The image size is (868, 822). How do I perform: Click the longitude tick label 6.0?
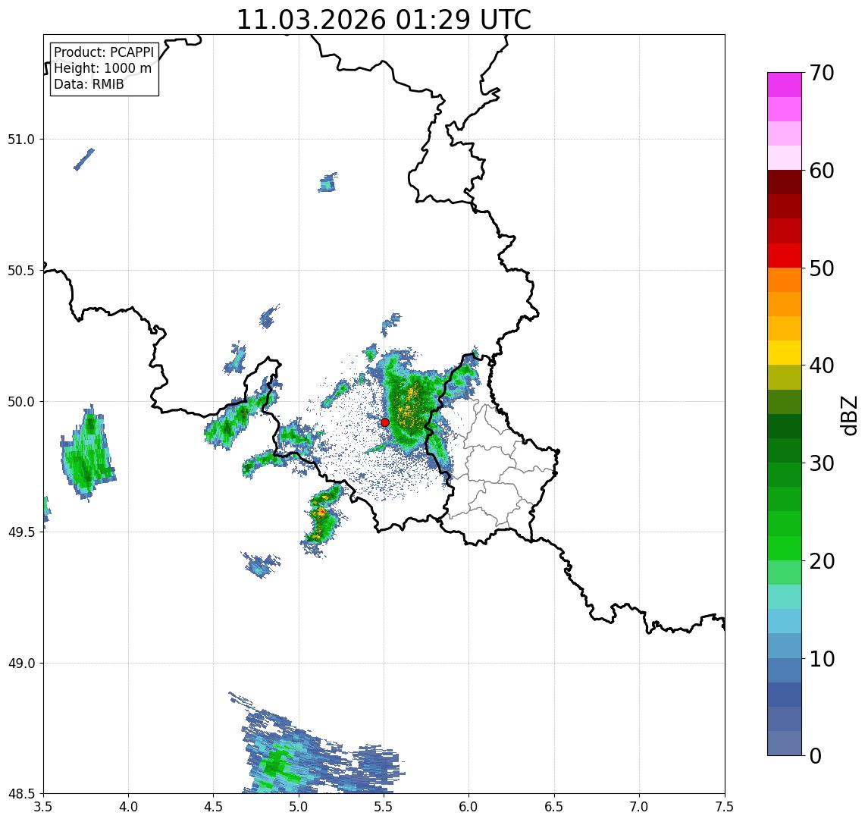[469, 807]
